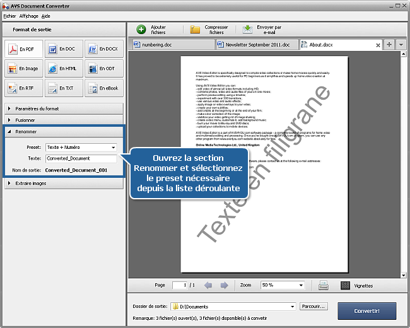Pick the En eBook output format
The height and width of the screenshot is (328, 410).
pos(103,88)
